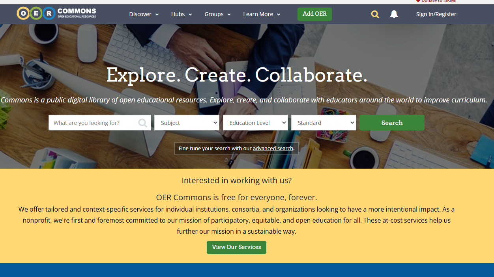
Task: Open the Sign In/Register link
Action: [436, 14]
